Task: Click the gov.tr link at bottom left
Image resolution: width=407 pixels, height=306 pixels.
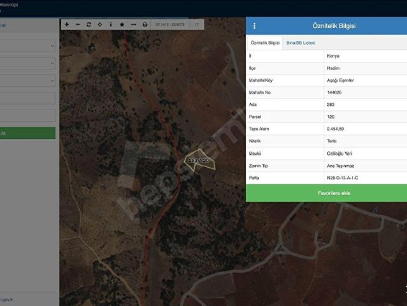Action: pyautogui.click(x=6, y=300)
